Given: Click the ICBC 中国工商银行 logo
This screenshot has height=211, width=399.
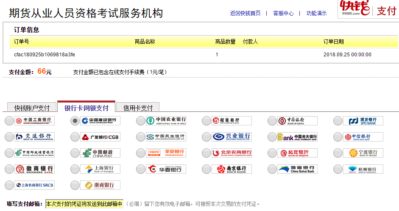Looking at the screenshot, I should [35, 121].
